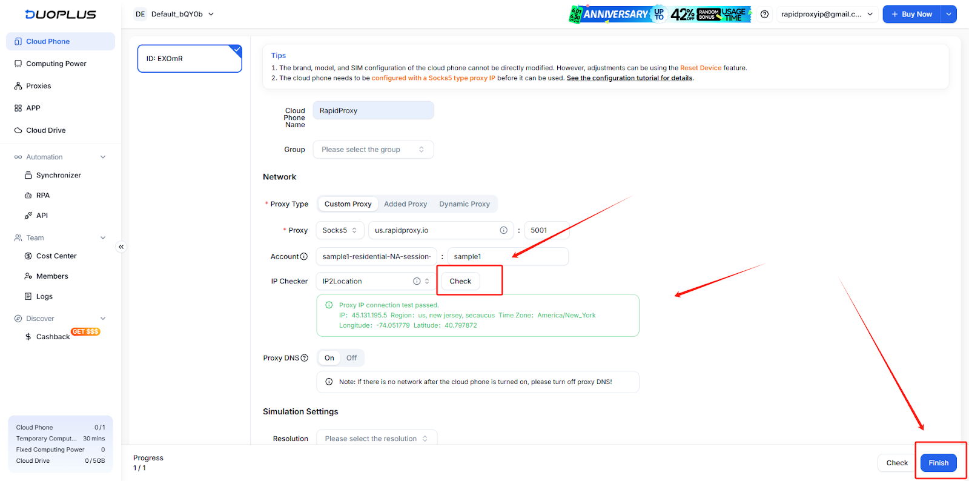Click the Reset Device link in Tips
969x481 pixels.
pyautogui.click(x=701, y=68)
